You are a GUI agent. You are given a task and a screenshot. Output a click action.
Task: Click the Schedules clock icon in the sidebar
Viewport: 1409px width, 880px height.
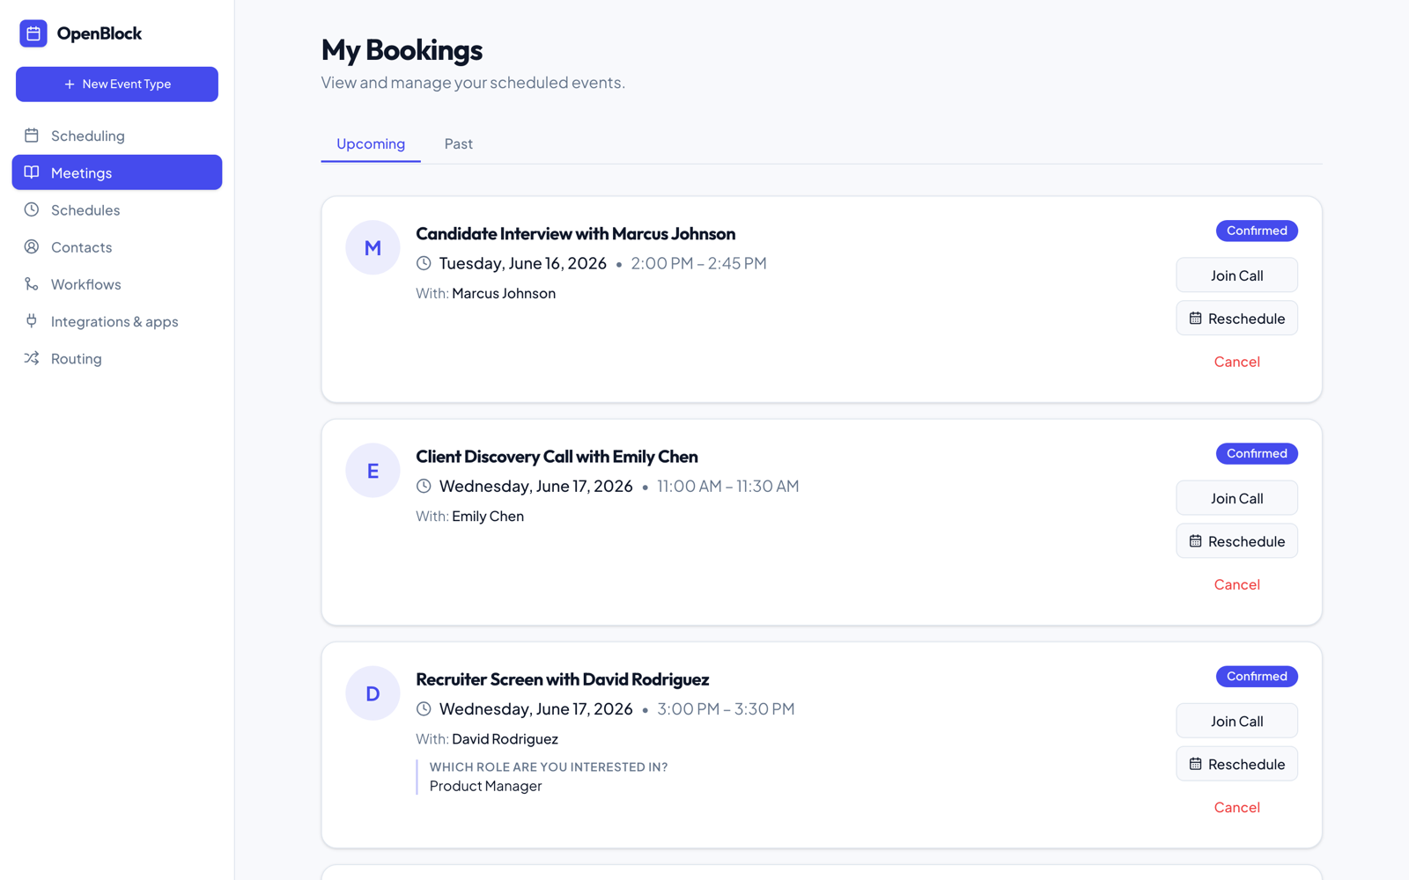[32, 209]
